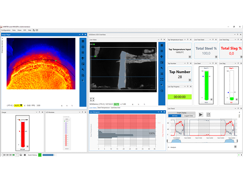243x182 pixels.
Task: Toggle the grid overlay icon in Live Video toolbar
Action: (161, 51)
